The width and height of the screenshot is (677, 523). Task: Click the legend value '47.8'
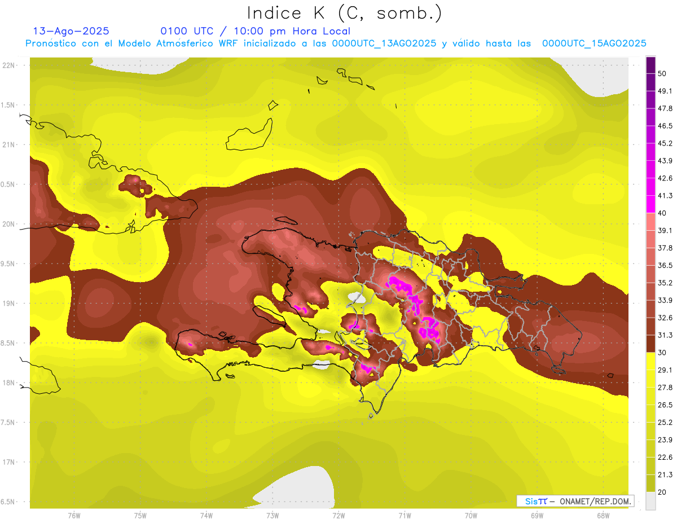[665, 108]
